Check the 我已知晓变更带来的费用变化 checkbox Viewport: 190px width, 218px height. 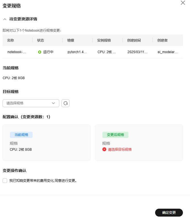tap(5, 181)
